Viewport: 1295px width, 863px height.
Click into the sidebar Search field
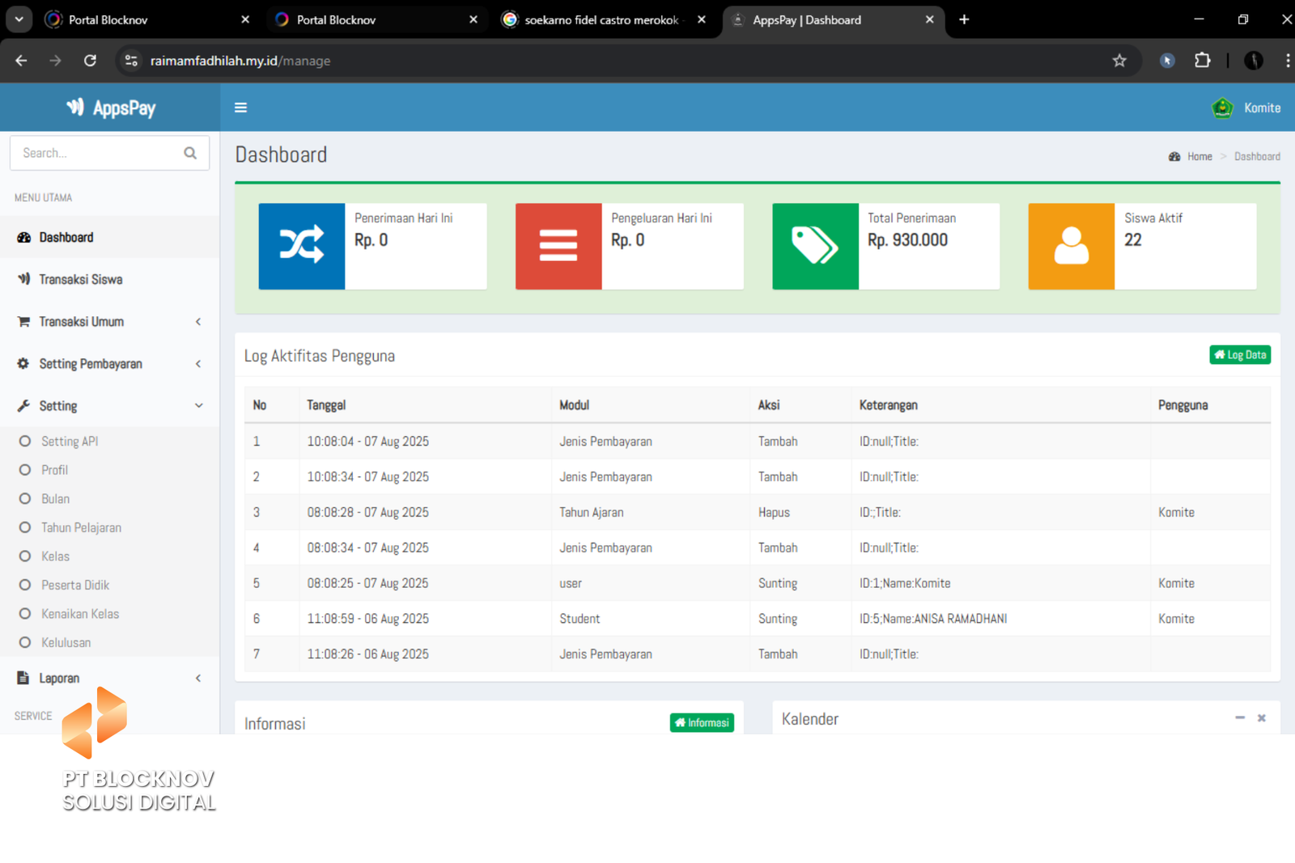coord(97,153)
